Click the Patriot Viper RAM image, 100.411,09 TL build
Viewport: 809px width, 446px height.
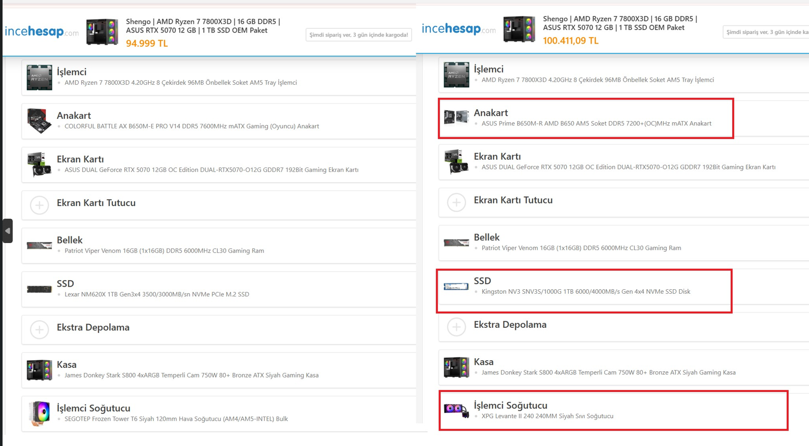click(456, 243)
